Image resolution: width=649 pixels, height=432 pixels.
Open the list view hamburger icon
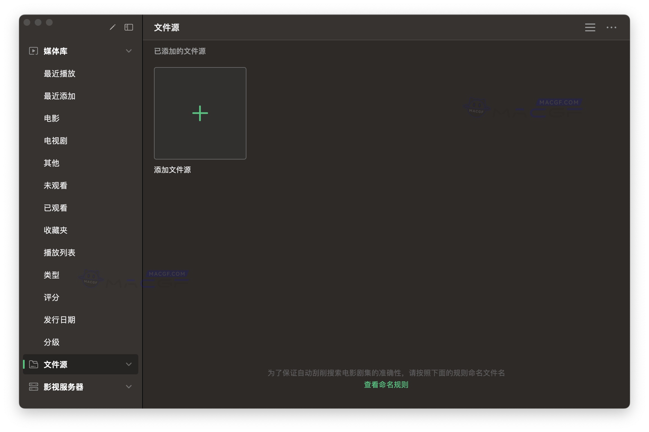[x=590, y=27]
